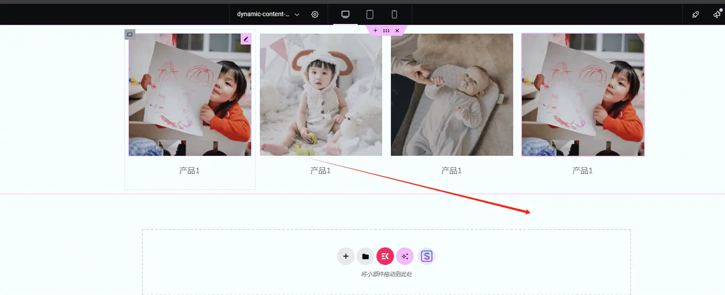725x295 pixels.
Task: Add section using pink handle plus
Action: pyautogui.click(x=375, y=31)
